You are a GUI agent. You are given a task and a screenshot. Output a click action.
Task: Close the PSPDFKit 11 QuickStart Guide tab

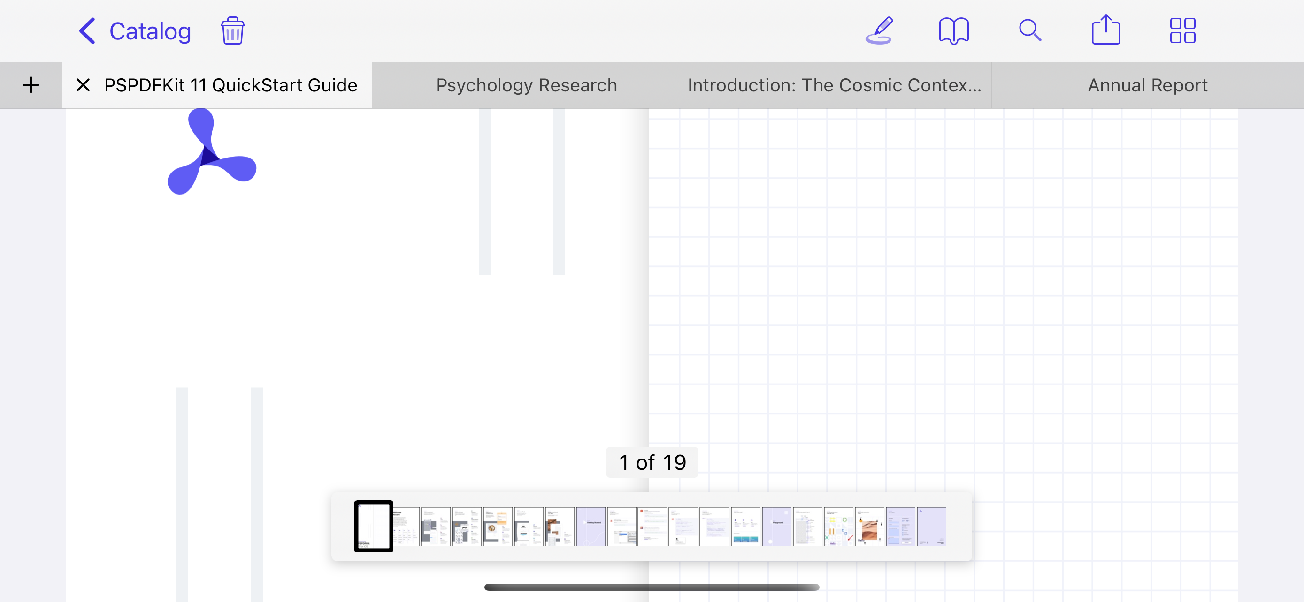83,85
